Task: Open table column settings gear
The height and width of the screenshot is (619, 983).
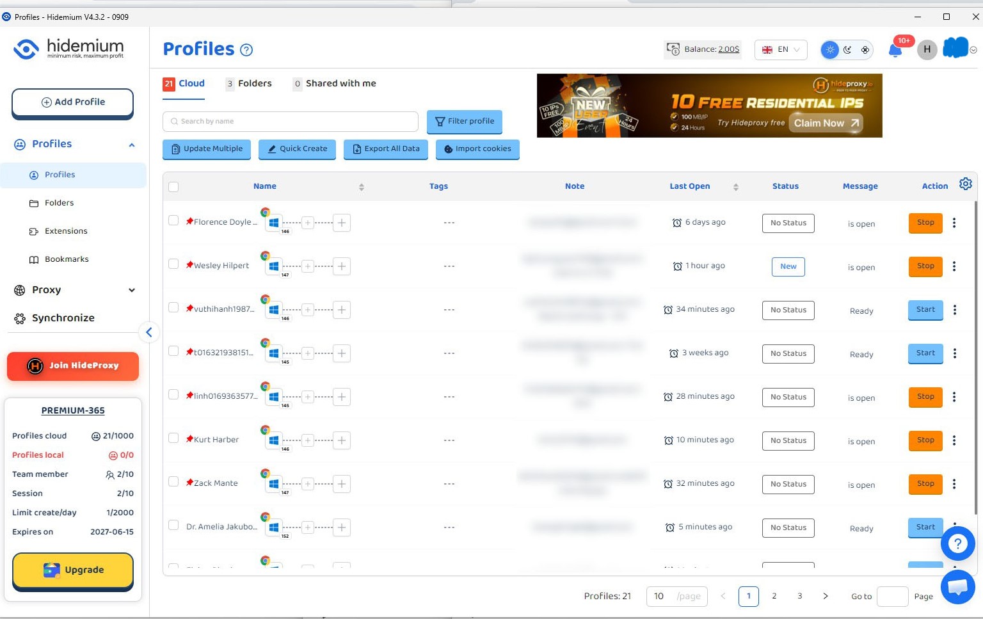Action: click(x=966, y=184)
